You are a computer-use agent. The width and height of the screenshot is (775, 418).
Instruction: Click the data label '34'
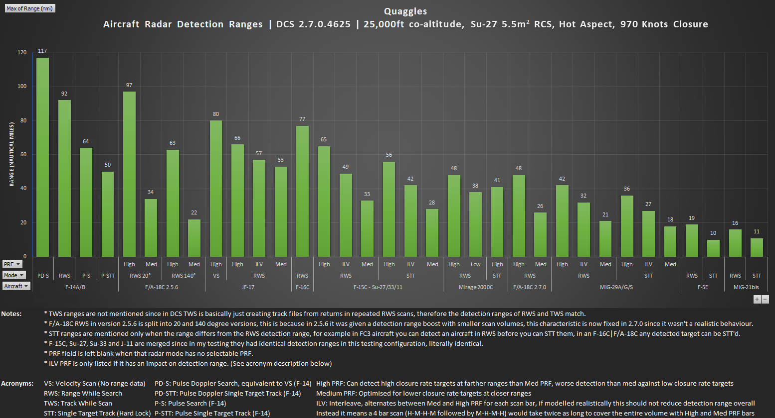[151, 192]
